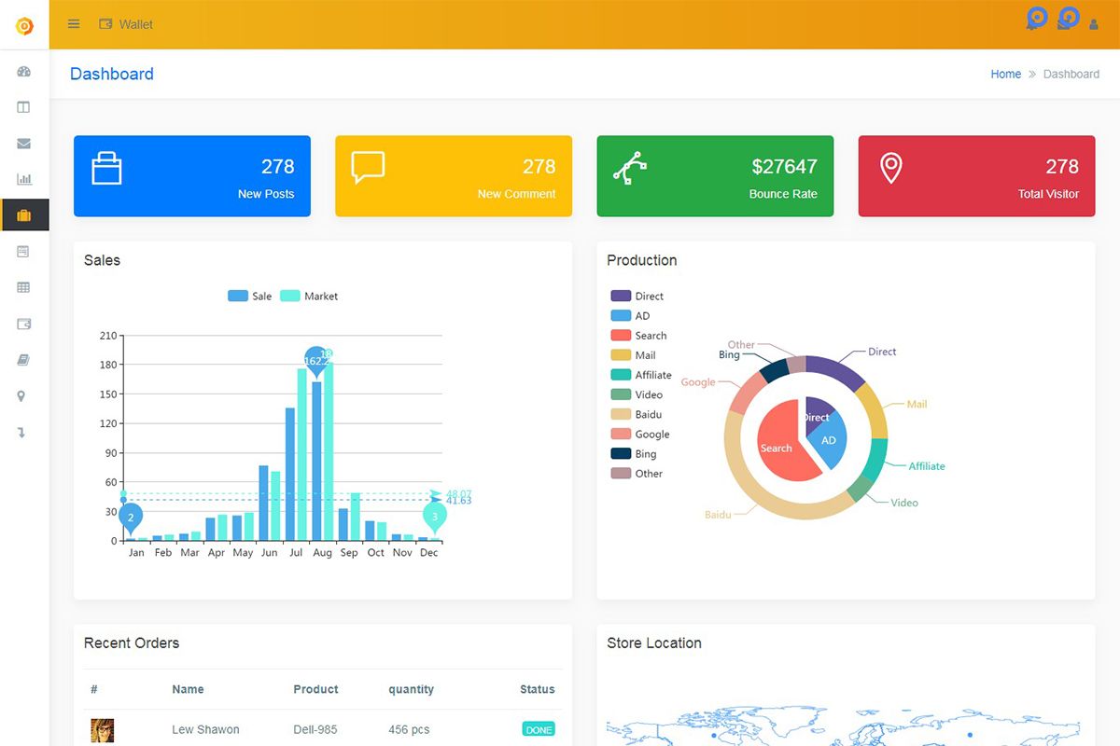
Task: Click the Name column header
Action: point(188,689)
